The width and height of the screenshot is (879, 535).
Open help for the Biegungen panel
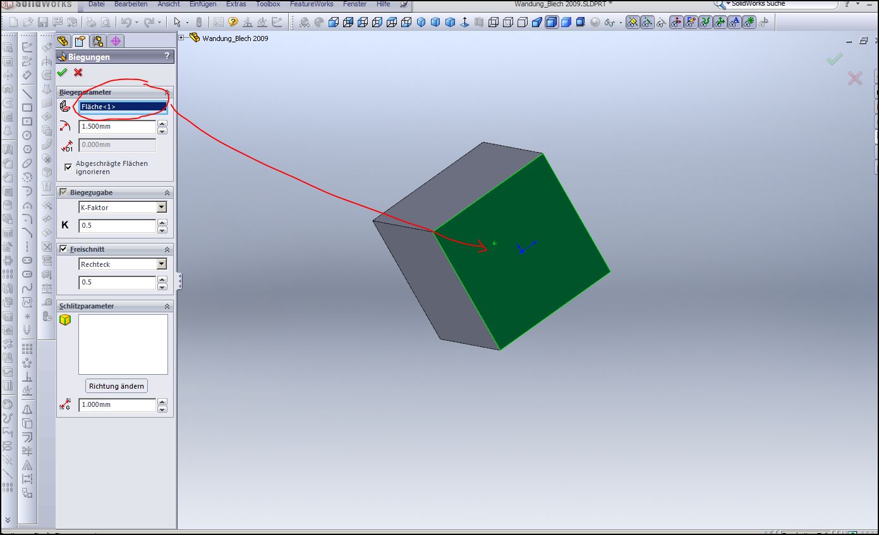pos(167,56)
